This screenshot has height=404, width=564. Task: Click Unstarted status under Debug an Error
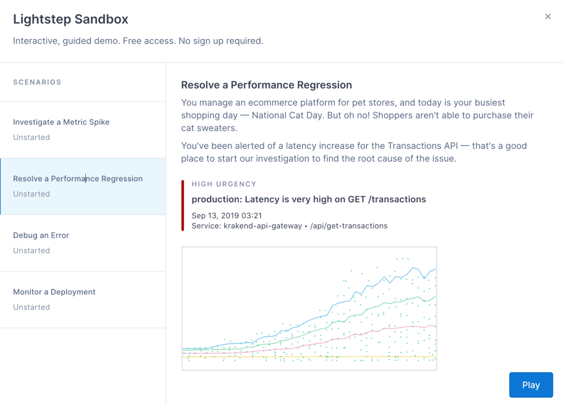[31, 251]
